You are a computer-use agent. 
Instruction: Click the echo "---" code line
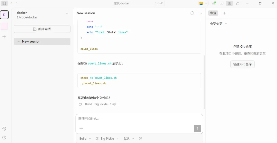(94, 27)
